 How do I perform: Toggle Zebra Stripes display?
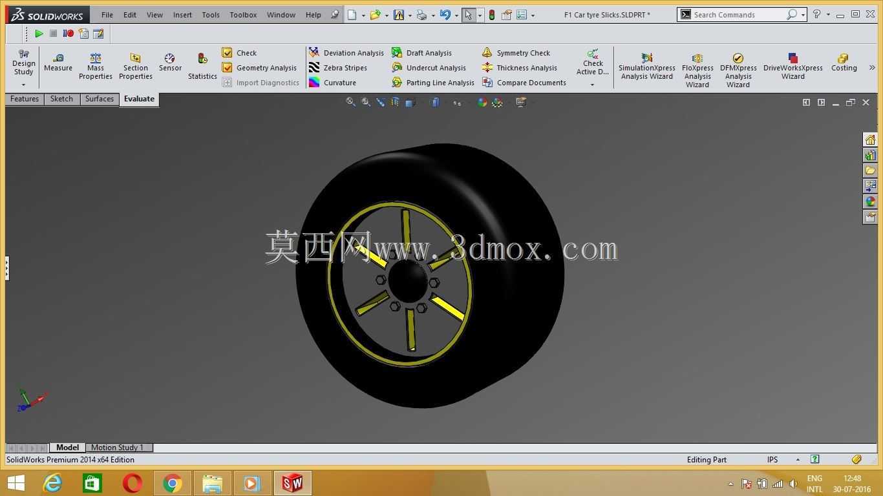(338, 68)
